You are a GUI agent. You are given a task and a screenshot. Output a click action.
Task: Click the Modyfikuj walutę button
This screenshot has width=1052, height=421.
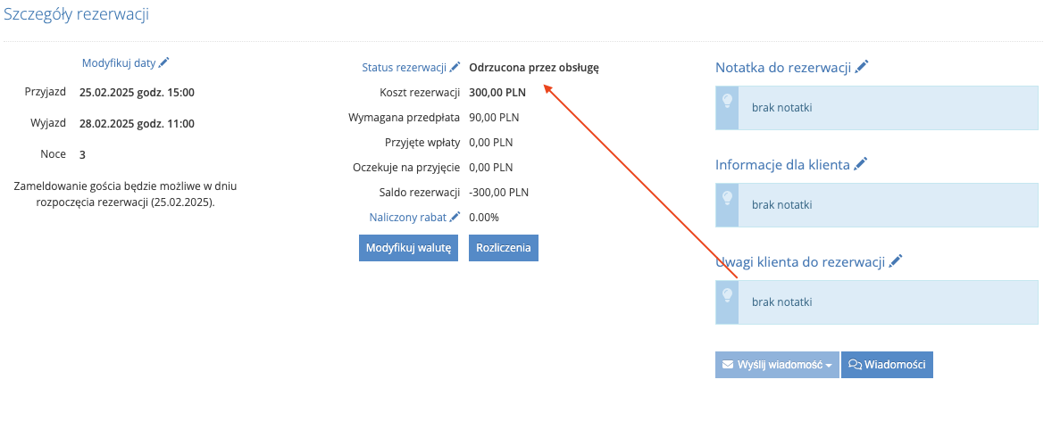409,247
